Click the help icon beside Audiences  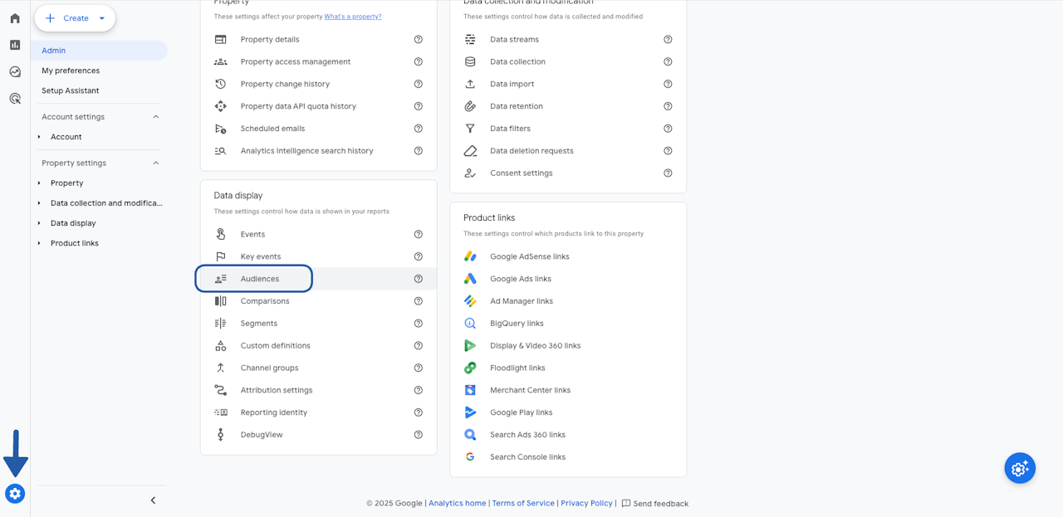419,279
